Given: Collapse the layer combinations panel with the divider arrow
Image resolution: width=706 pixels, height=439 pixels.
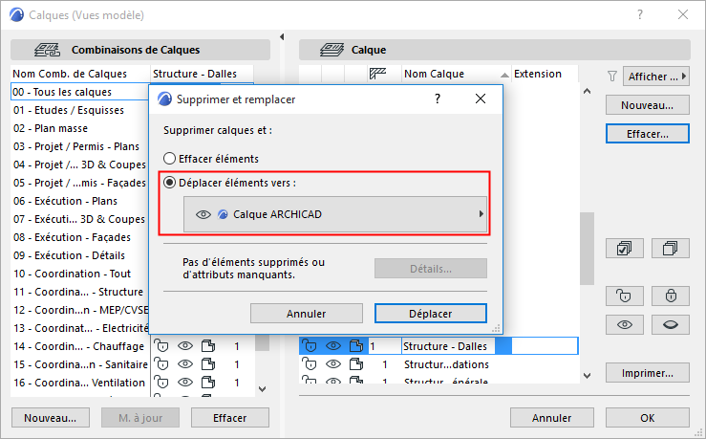Looking at the screenshot, I should (x=282, y=37).
